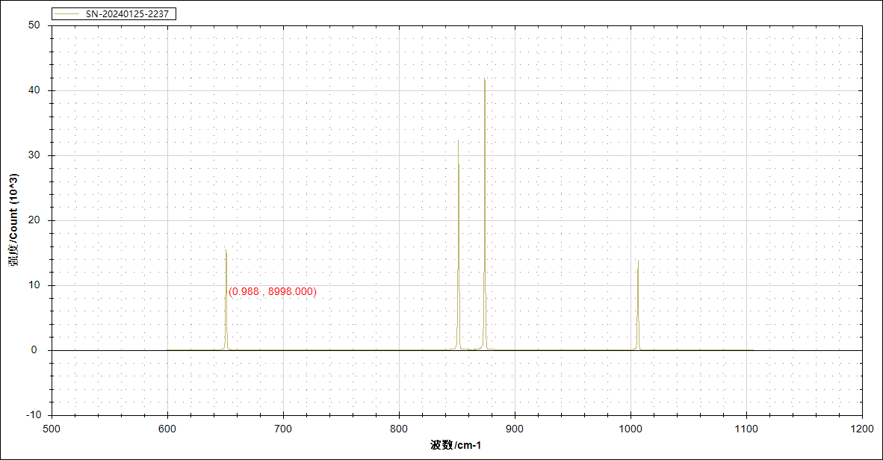Click the 20 tick label on y-axis
This screenshot has height=460, width=883.
[x=34, y=220]
